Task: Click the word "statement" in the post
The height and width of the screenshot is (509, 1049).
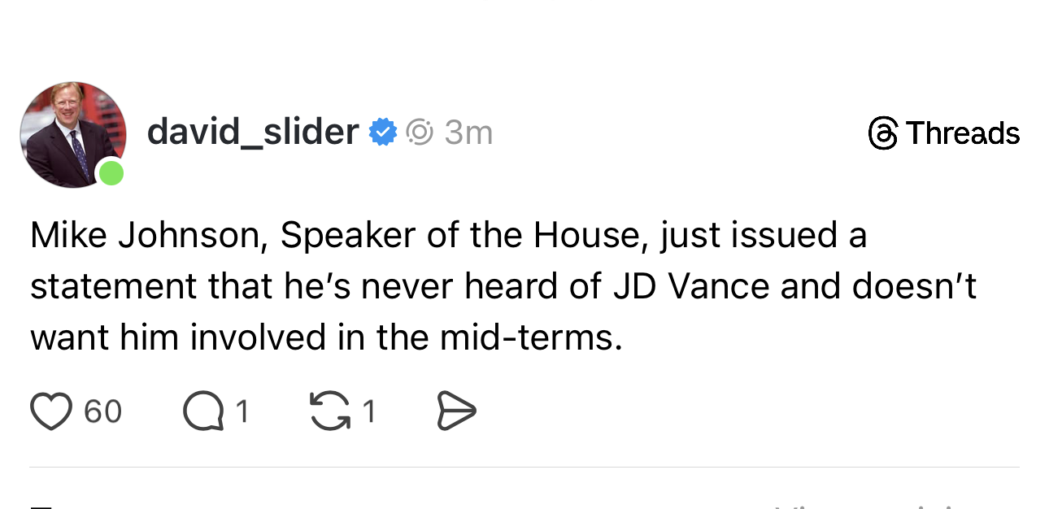Action: click(x=114, y=286)
